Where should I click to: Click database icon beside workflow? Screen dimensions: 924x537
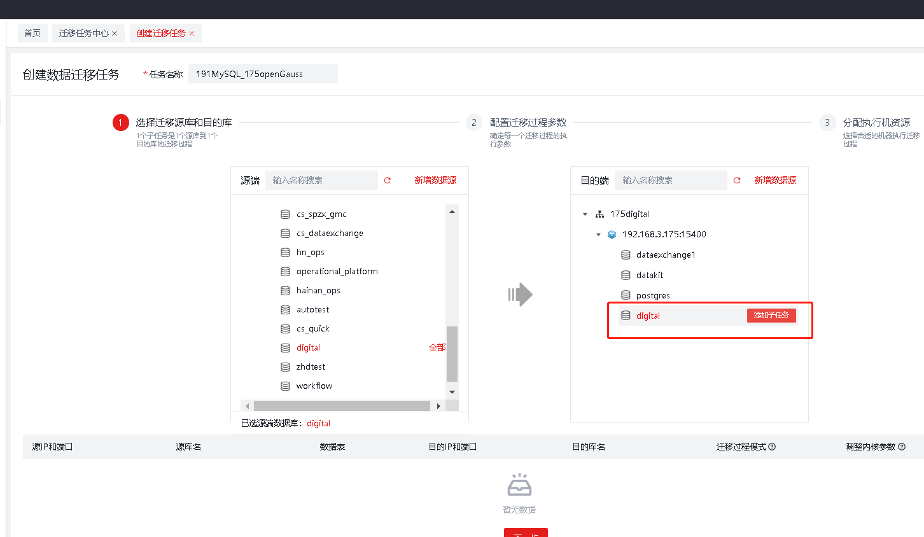(x=285, y=386)
